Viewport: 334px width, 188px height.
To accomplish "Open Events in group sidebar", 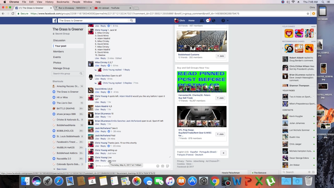I will pos(57,57).
